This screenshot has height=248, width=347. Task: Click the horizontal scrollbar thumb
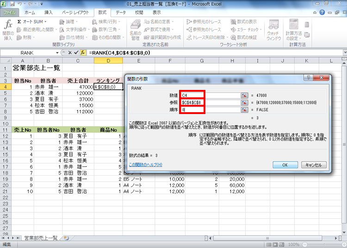267,238
